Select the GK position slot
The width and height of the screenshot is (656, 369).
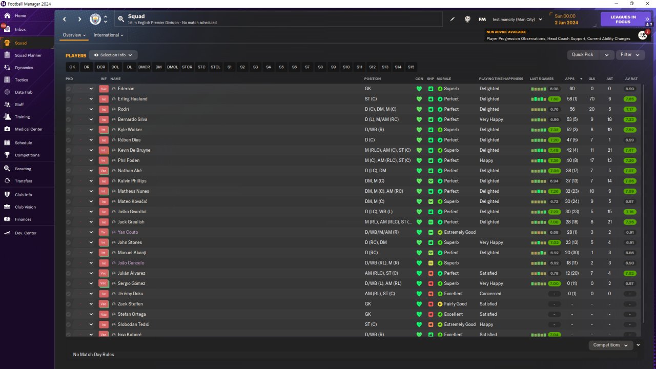tap(72, 67)
